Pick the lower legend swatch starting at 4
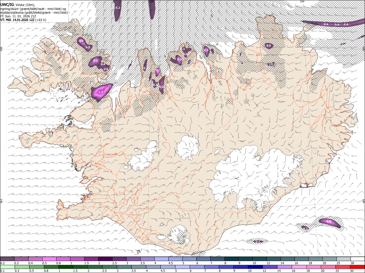 pos(153,267)
